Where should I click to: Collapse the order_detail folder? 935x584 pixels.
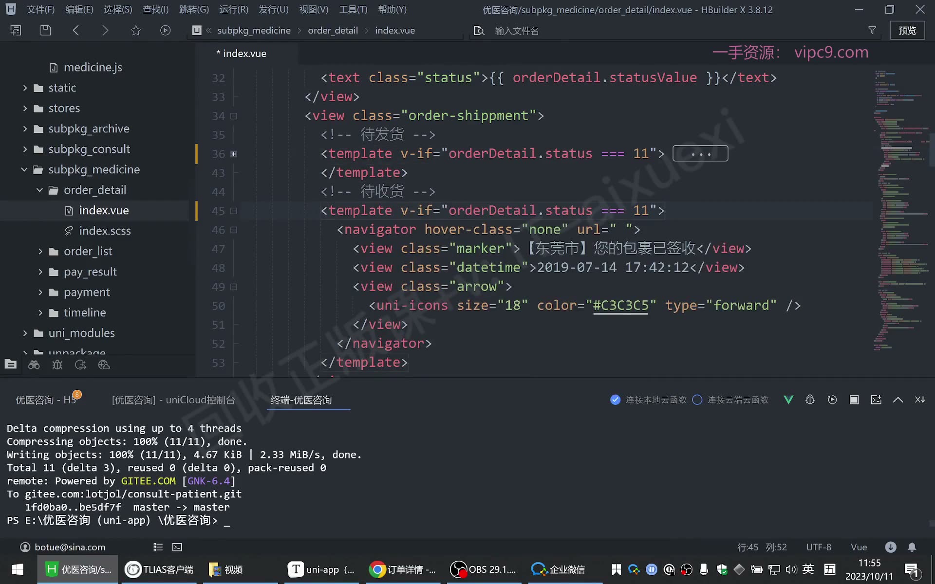[40, 190]
